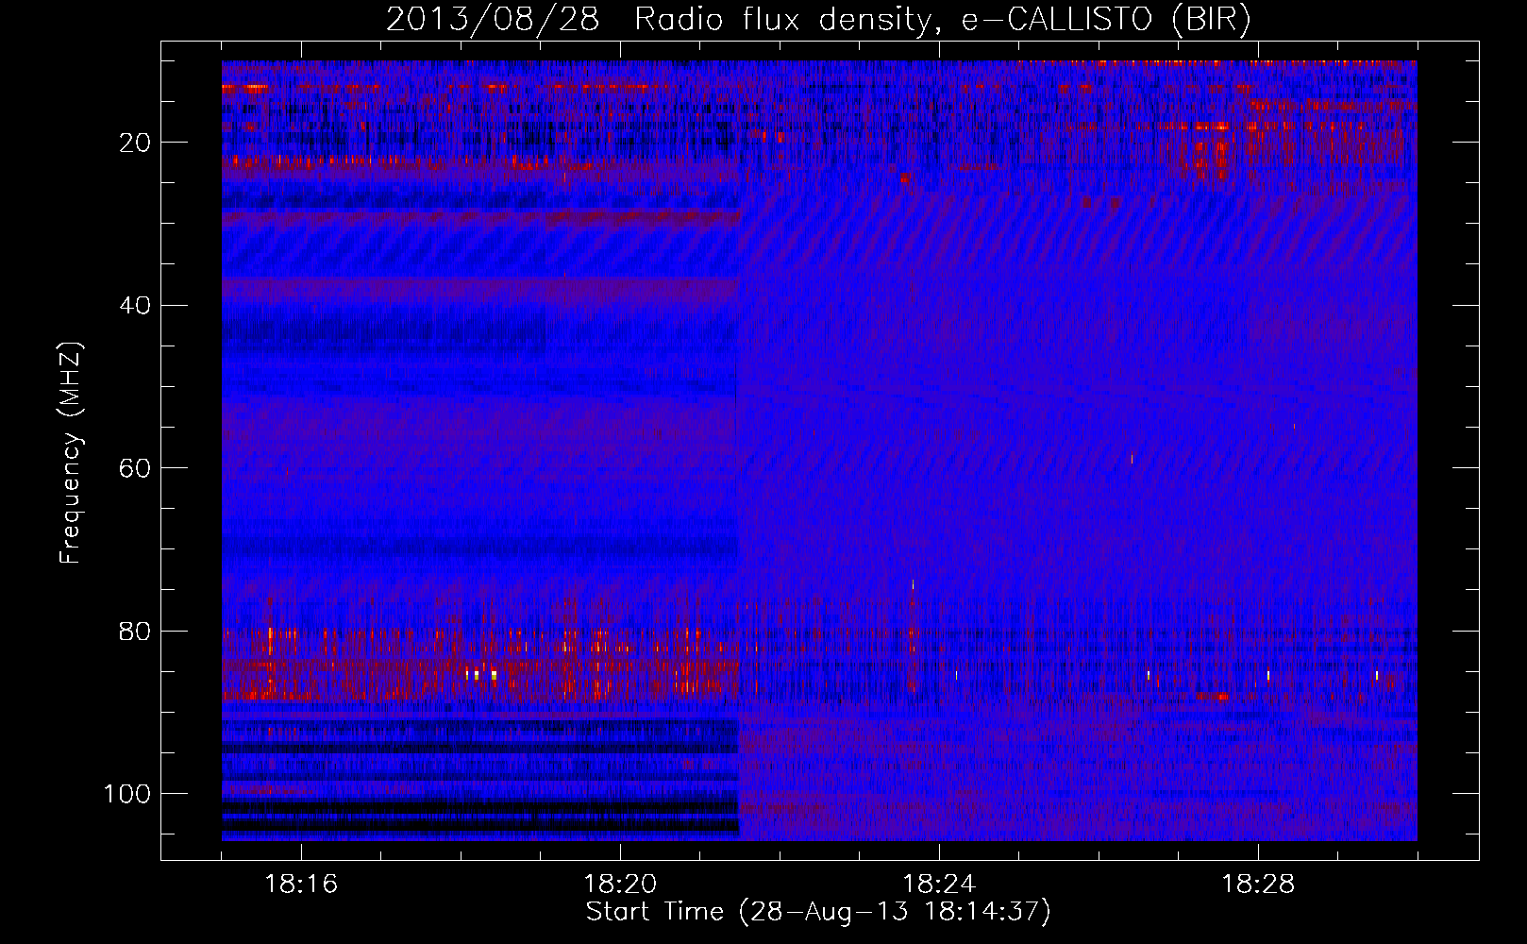Click the frequency tick label 20

[135, 143]
